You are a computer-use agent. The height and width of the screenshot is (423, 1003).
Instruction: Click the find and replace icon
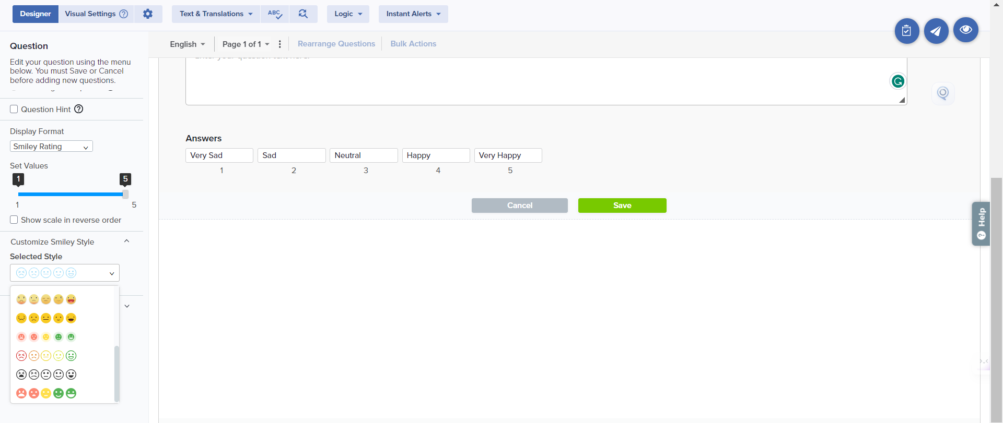[303, 14]
